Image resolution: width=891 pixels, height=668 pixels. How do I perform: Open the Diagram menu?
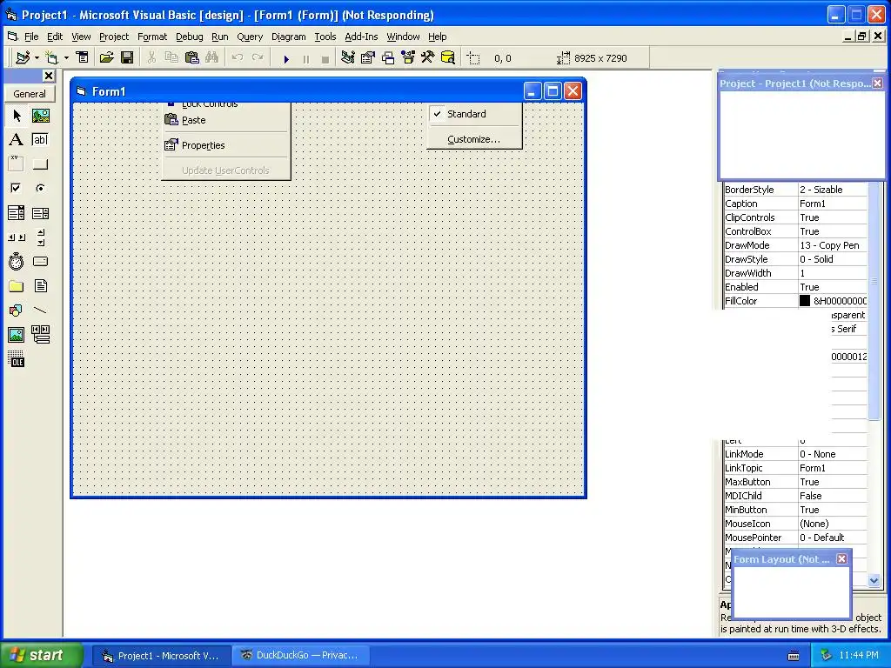(x=289, y=37)
